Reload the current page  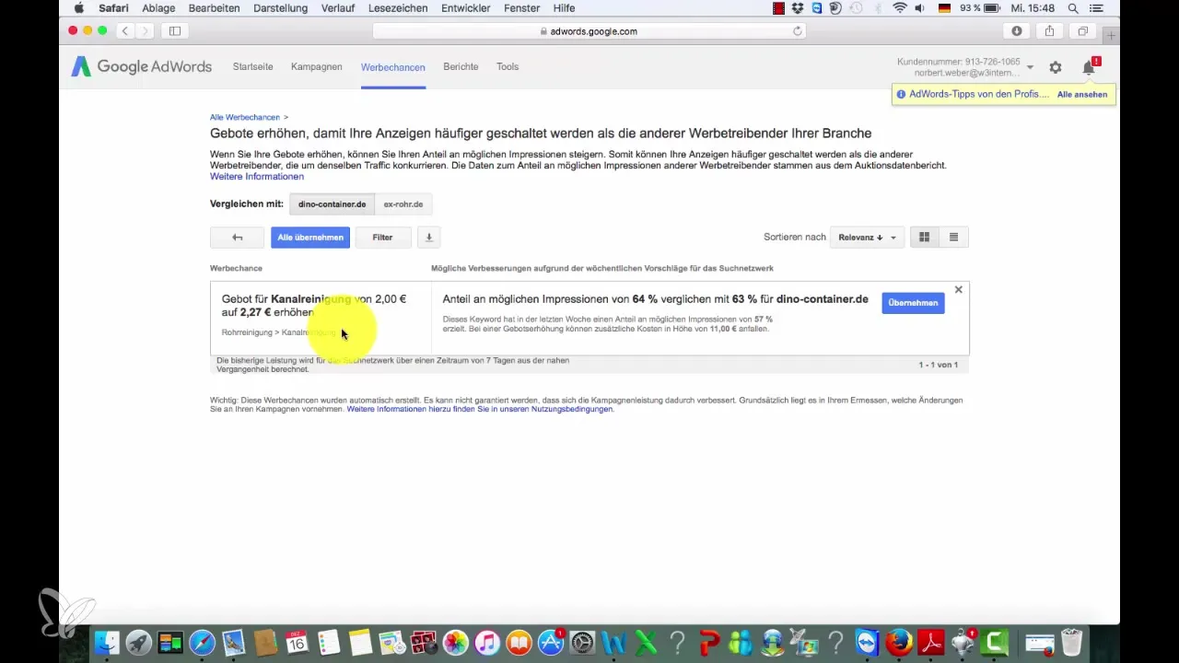tap(798, 31)
